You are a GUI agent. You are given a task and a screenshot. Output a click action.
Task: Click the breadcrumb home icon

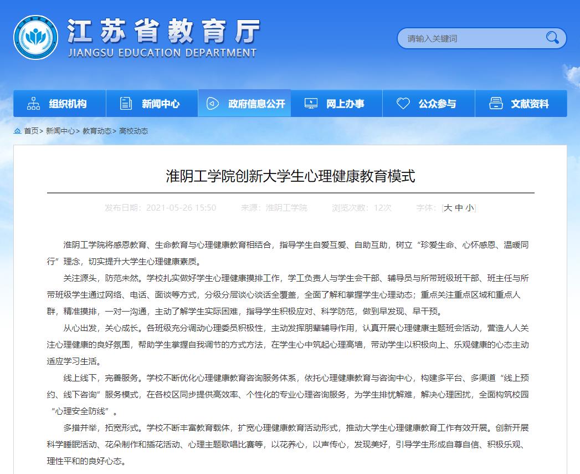coord(17,131)
